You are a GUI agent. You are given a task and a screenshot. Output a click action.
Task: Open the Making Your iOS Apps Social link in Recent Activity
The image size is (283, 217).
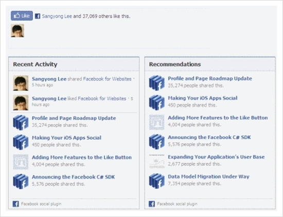66,138
